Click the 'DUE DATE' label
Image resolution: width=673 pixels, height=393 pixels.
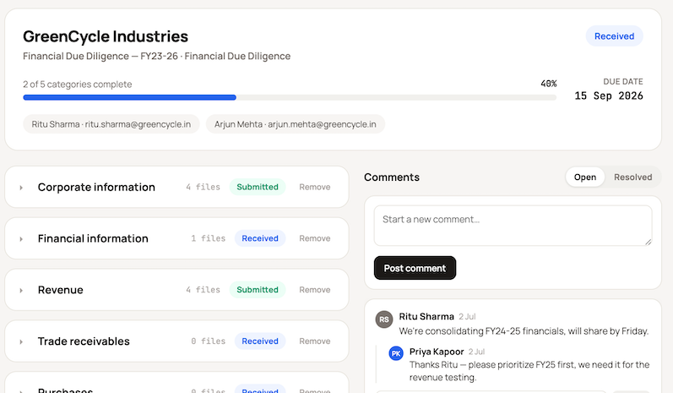tap(623, 82)
